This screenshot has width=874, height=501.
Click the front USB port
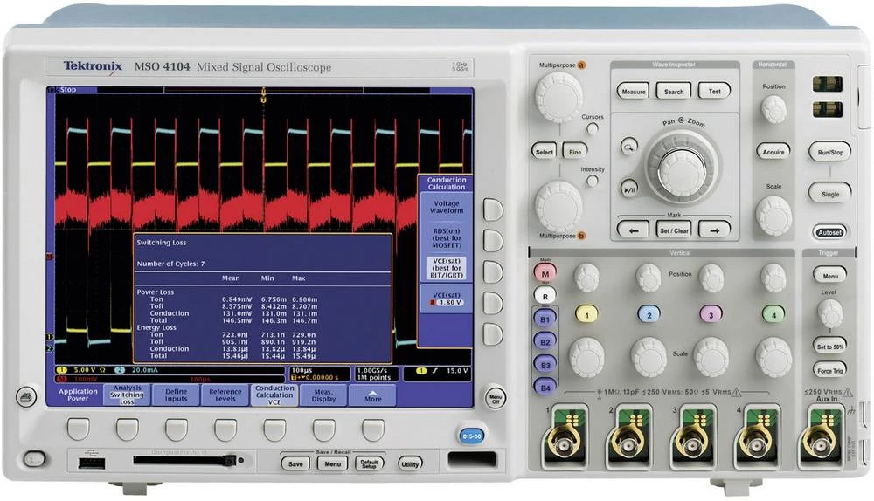92,463
